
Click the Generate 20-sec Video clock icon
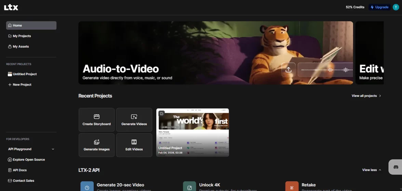pyautogui.click(x=87, y=187)
